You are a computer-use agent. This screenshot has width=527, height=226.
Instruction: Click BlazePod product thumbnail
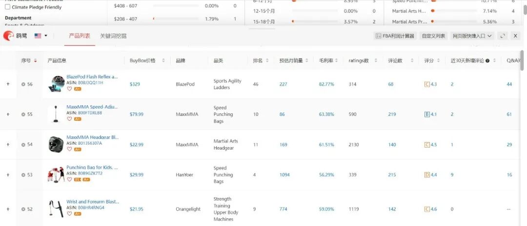(56, 84)
